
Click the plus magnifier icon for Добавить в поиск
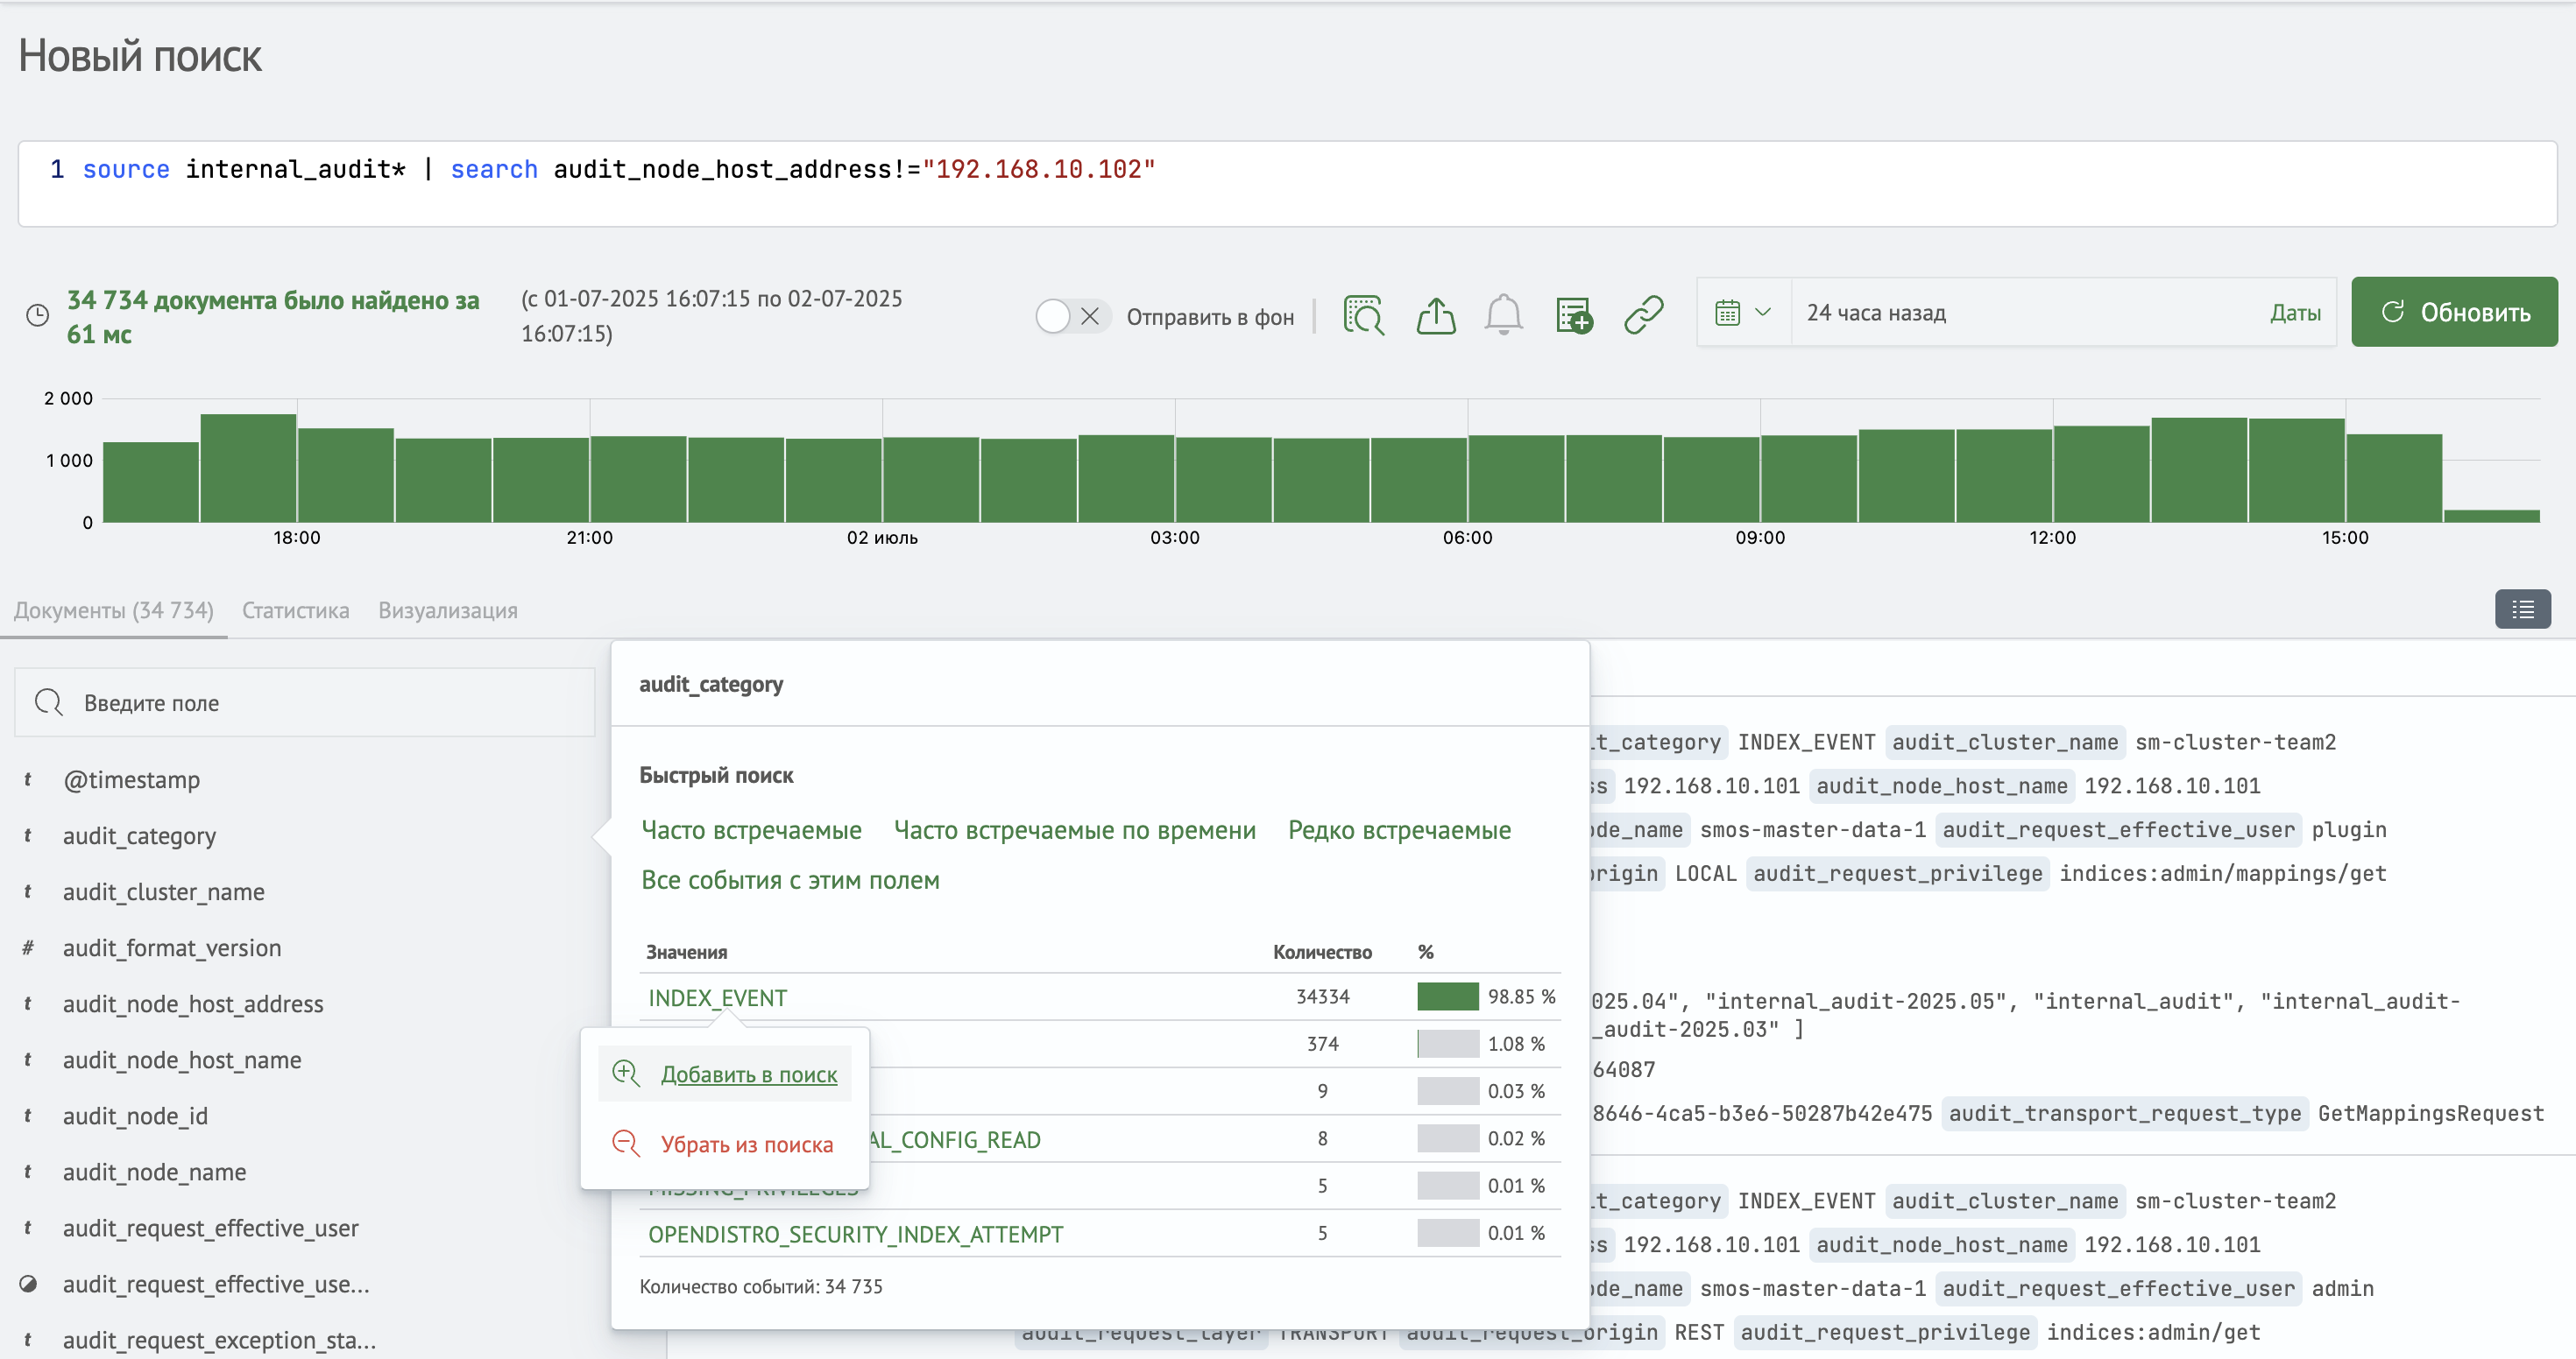pos(626,1074)
